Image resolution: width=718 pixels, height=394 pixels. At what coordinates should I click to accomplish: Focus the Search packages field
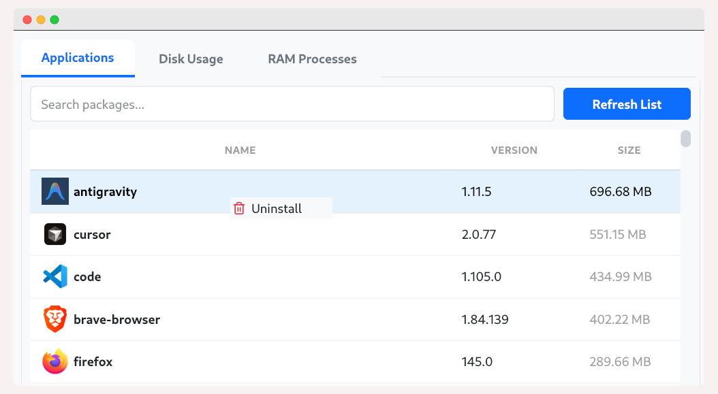coord(292,104)
